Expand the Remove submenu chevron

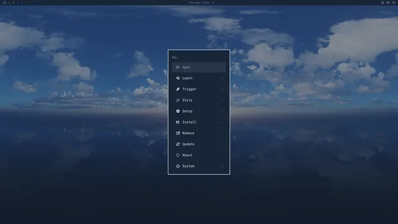click(x=223, y=133)
